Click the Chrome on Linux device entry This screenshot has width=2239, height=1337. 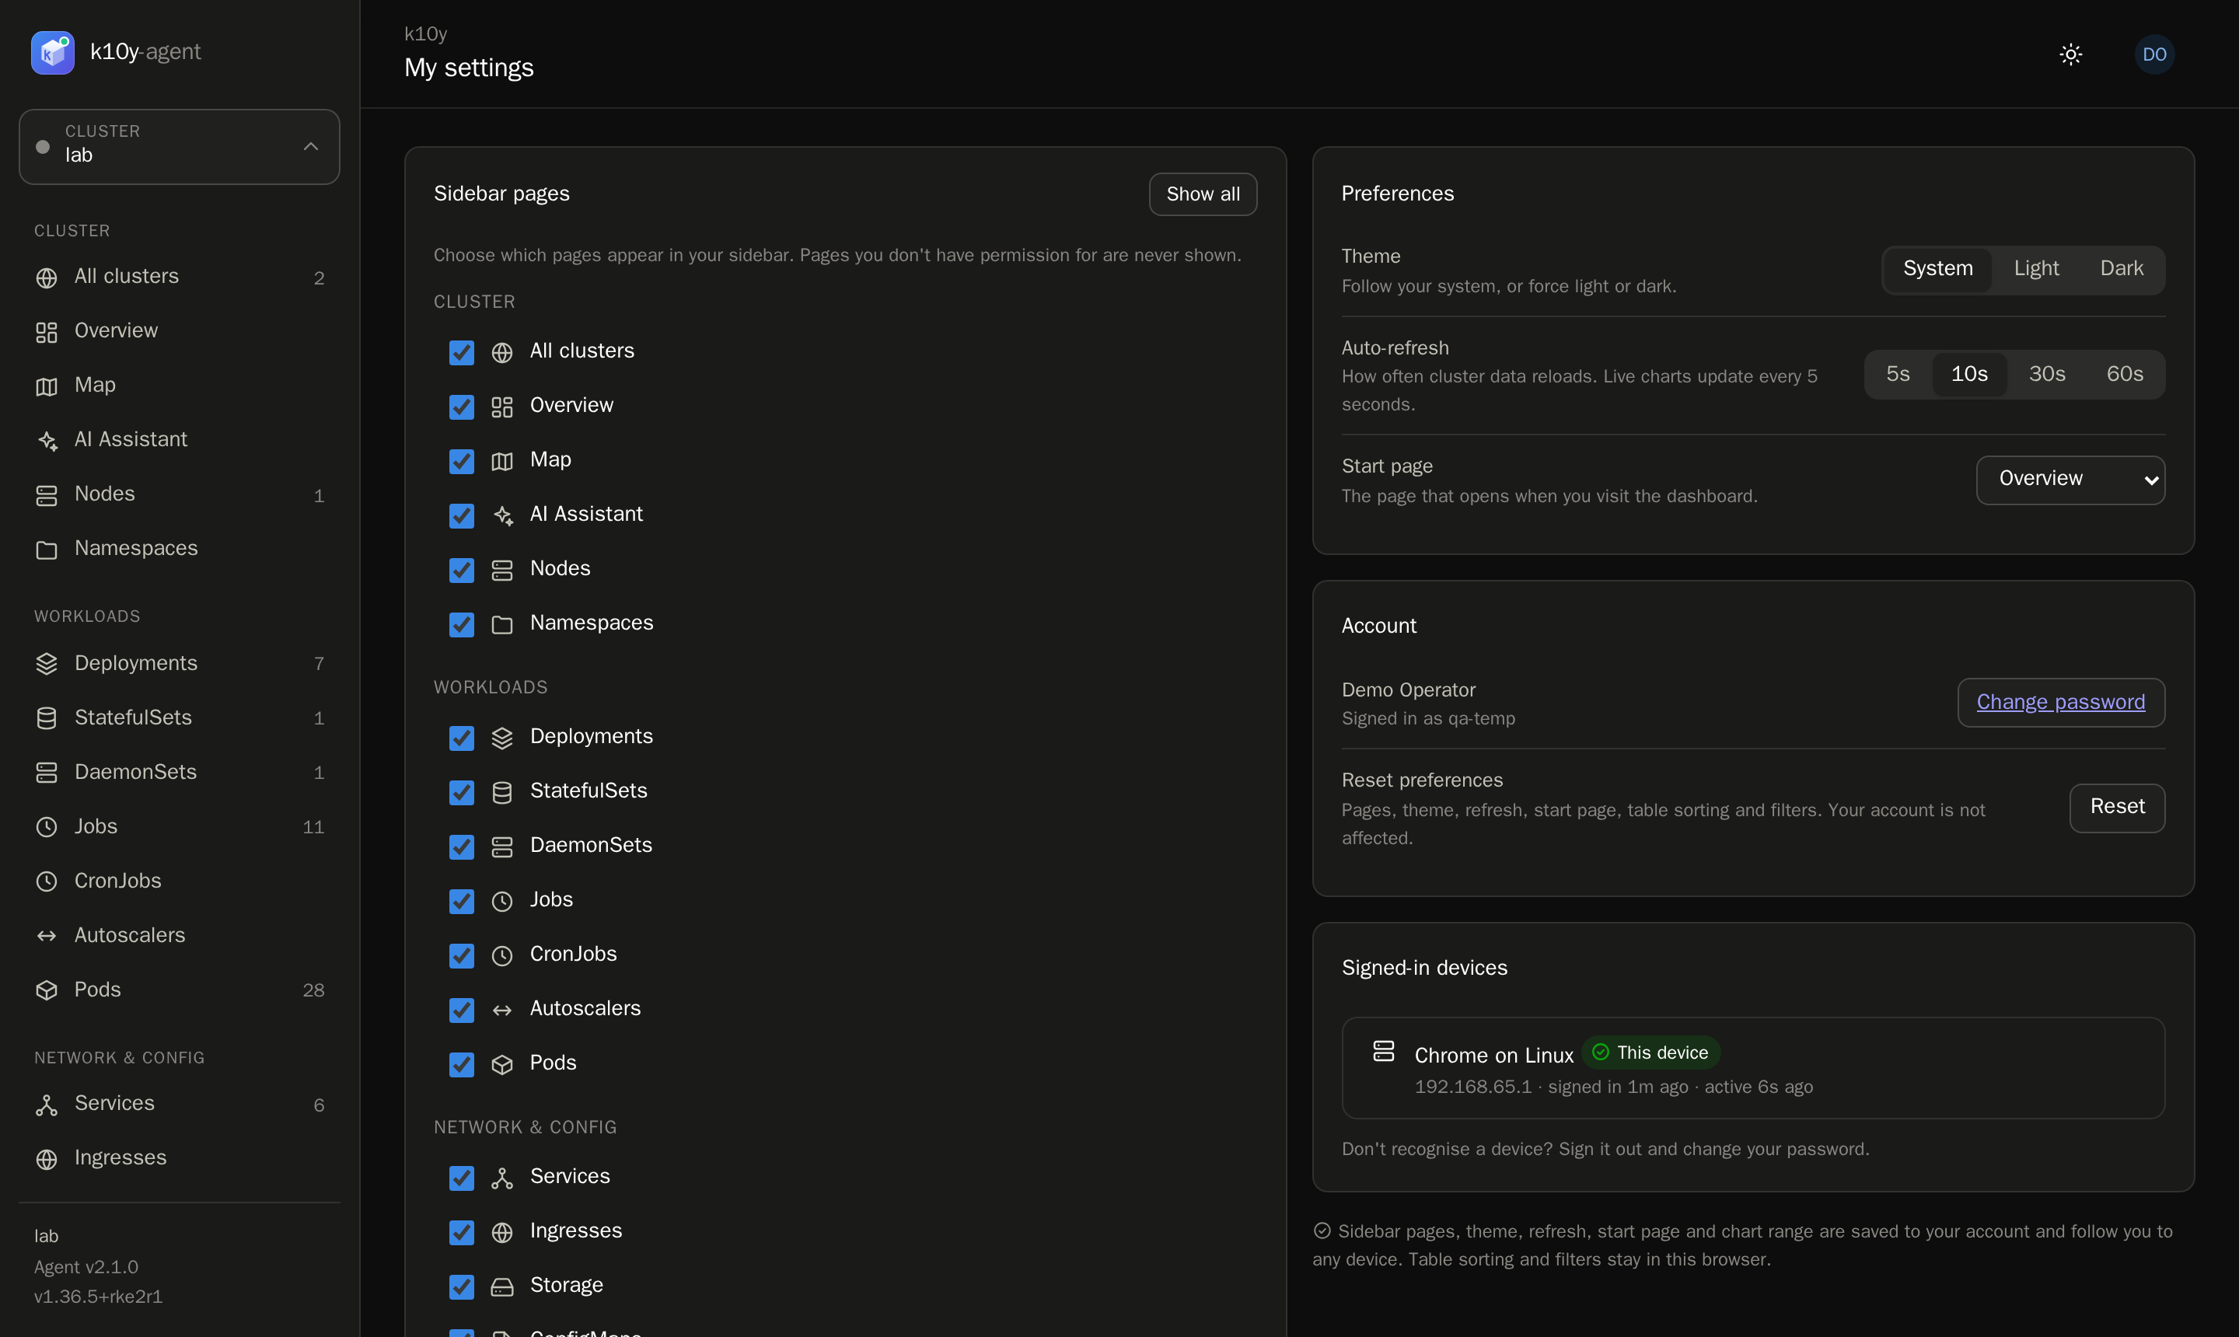1752,1069
